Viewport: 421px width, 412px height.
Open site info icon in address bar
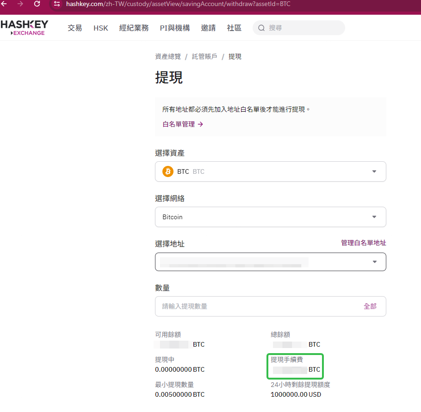click(56, 4)
